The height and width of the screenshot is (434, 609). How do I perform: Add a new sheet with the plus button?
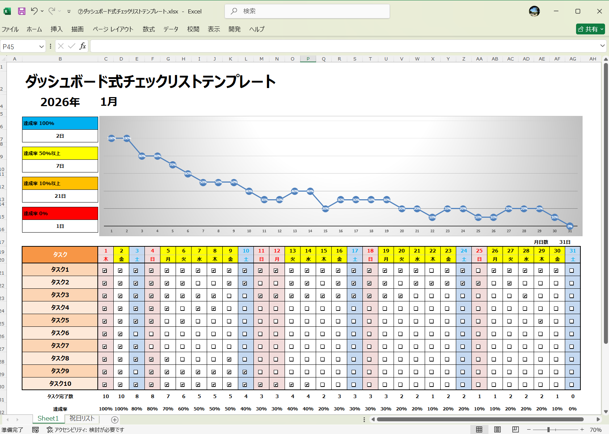click(x=114, y=419)
